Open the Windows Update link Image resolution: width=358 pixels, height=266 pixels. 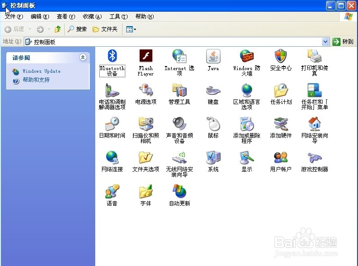[42, 71]
